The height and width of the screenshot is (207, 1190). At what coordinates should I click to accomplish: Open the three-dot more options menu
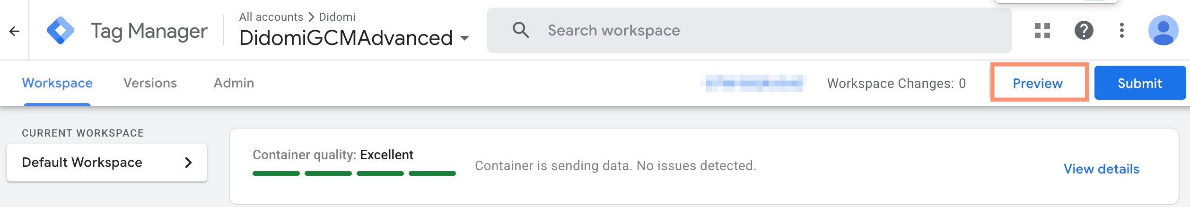1121,31
